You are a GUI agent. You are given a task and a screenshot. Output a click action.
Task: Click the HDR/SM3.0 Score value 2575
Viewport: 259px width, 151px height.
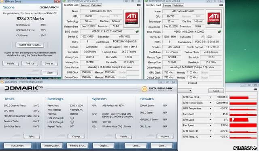click(43, 30)
